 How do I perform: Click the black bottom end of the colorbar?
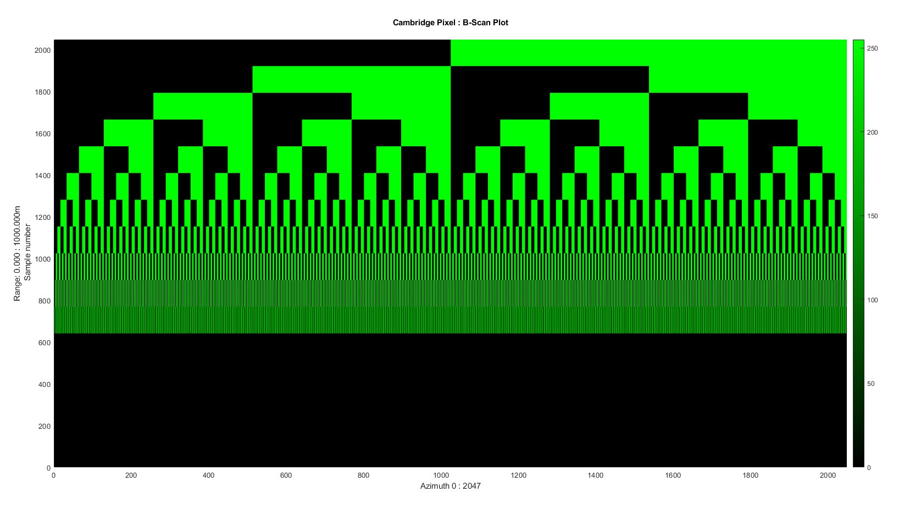(x=858, y=461)
